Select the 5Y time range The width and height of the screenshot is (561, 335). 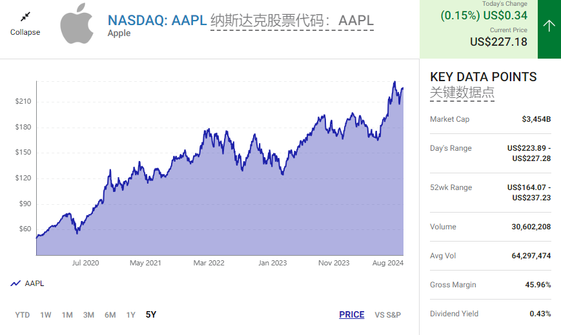(151, 315)
